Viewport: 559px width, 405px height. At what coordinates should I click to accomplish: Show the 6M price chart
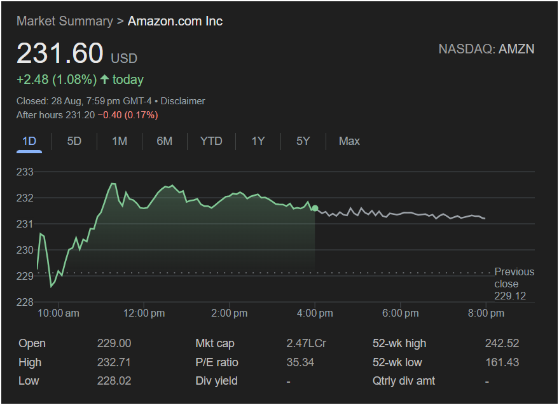pos(165,141)
